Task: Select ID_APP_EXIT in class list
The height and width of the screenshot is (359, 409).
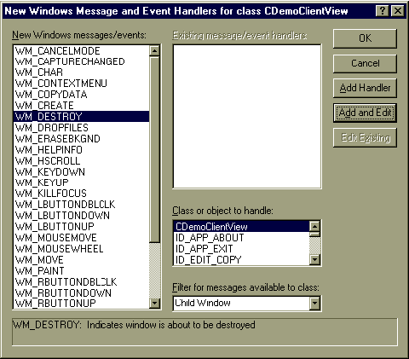Action: [241, 249]
